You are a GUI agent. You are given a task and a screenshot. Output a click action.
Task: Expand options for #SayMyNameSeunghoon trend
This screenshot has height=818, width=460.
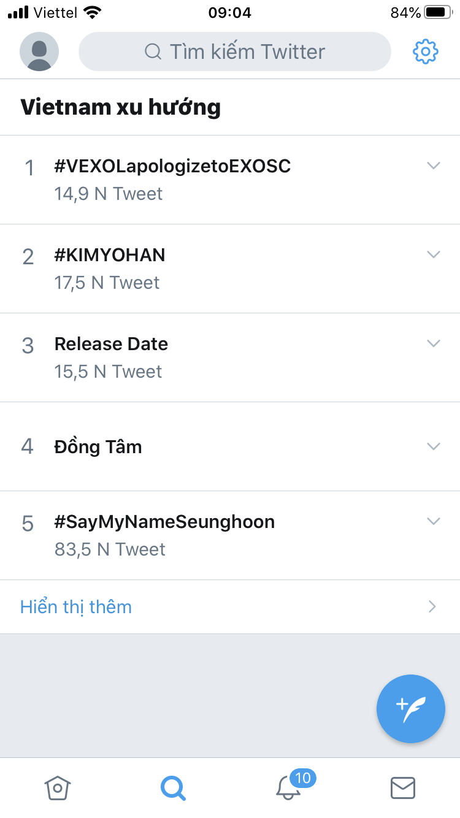tap(434, 521)
